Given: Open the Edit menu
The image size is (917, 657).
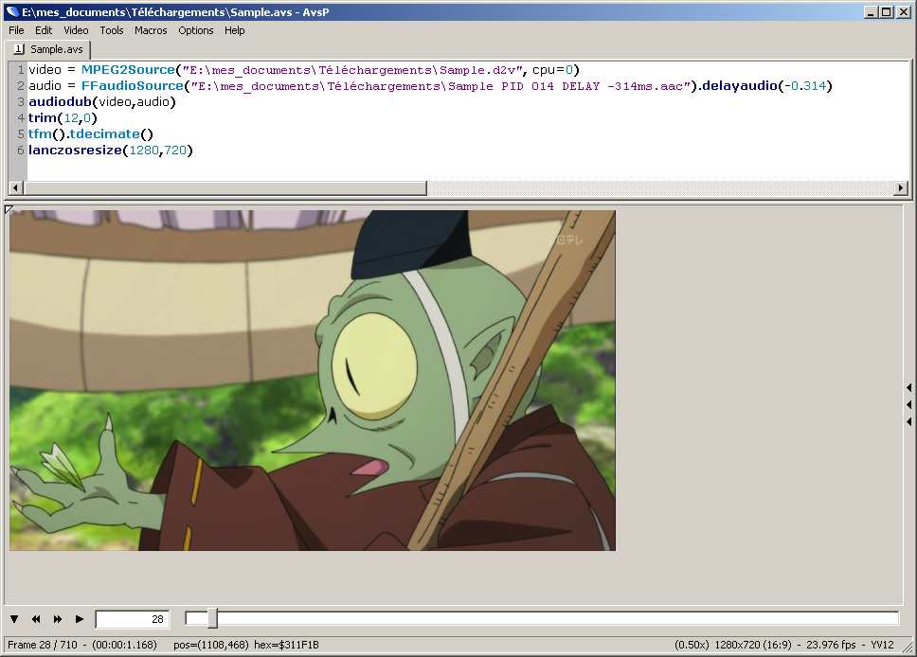Looking at the screenshot, I should click(x=44, y=30).
